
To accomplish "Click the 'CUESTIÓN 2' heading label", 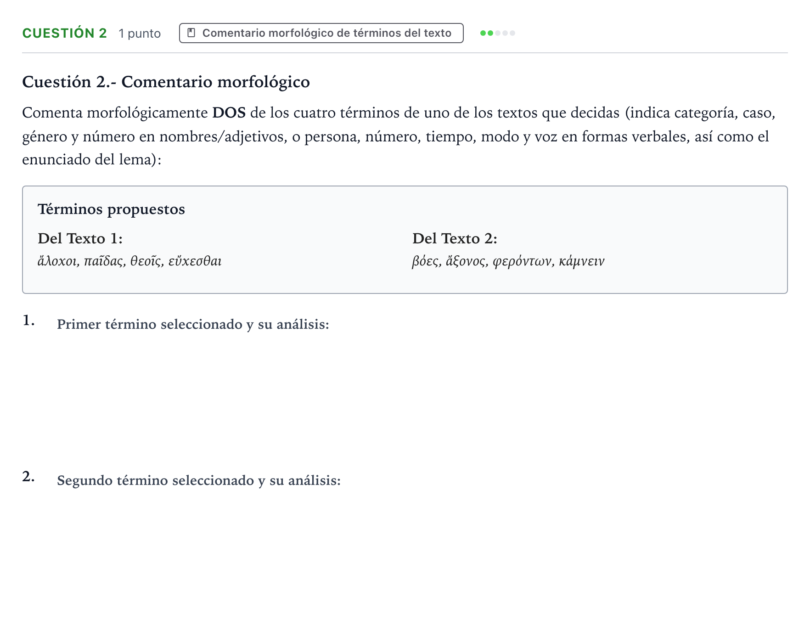I will pyautogui.click(x=65, y=33).
